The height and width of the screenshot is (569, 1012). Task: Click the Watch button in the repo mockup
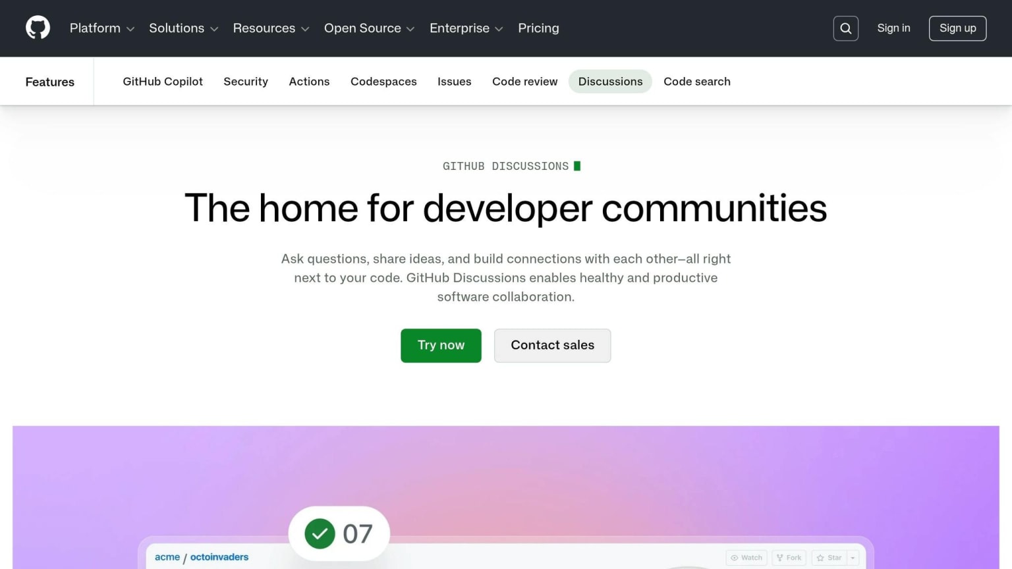(746, 558)
